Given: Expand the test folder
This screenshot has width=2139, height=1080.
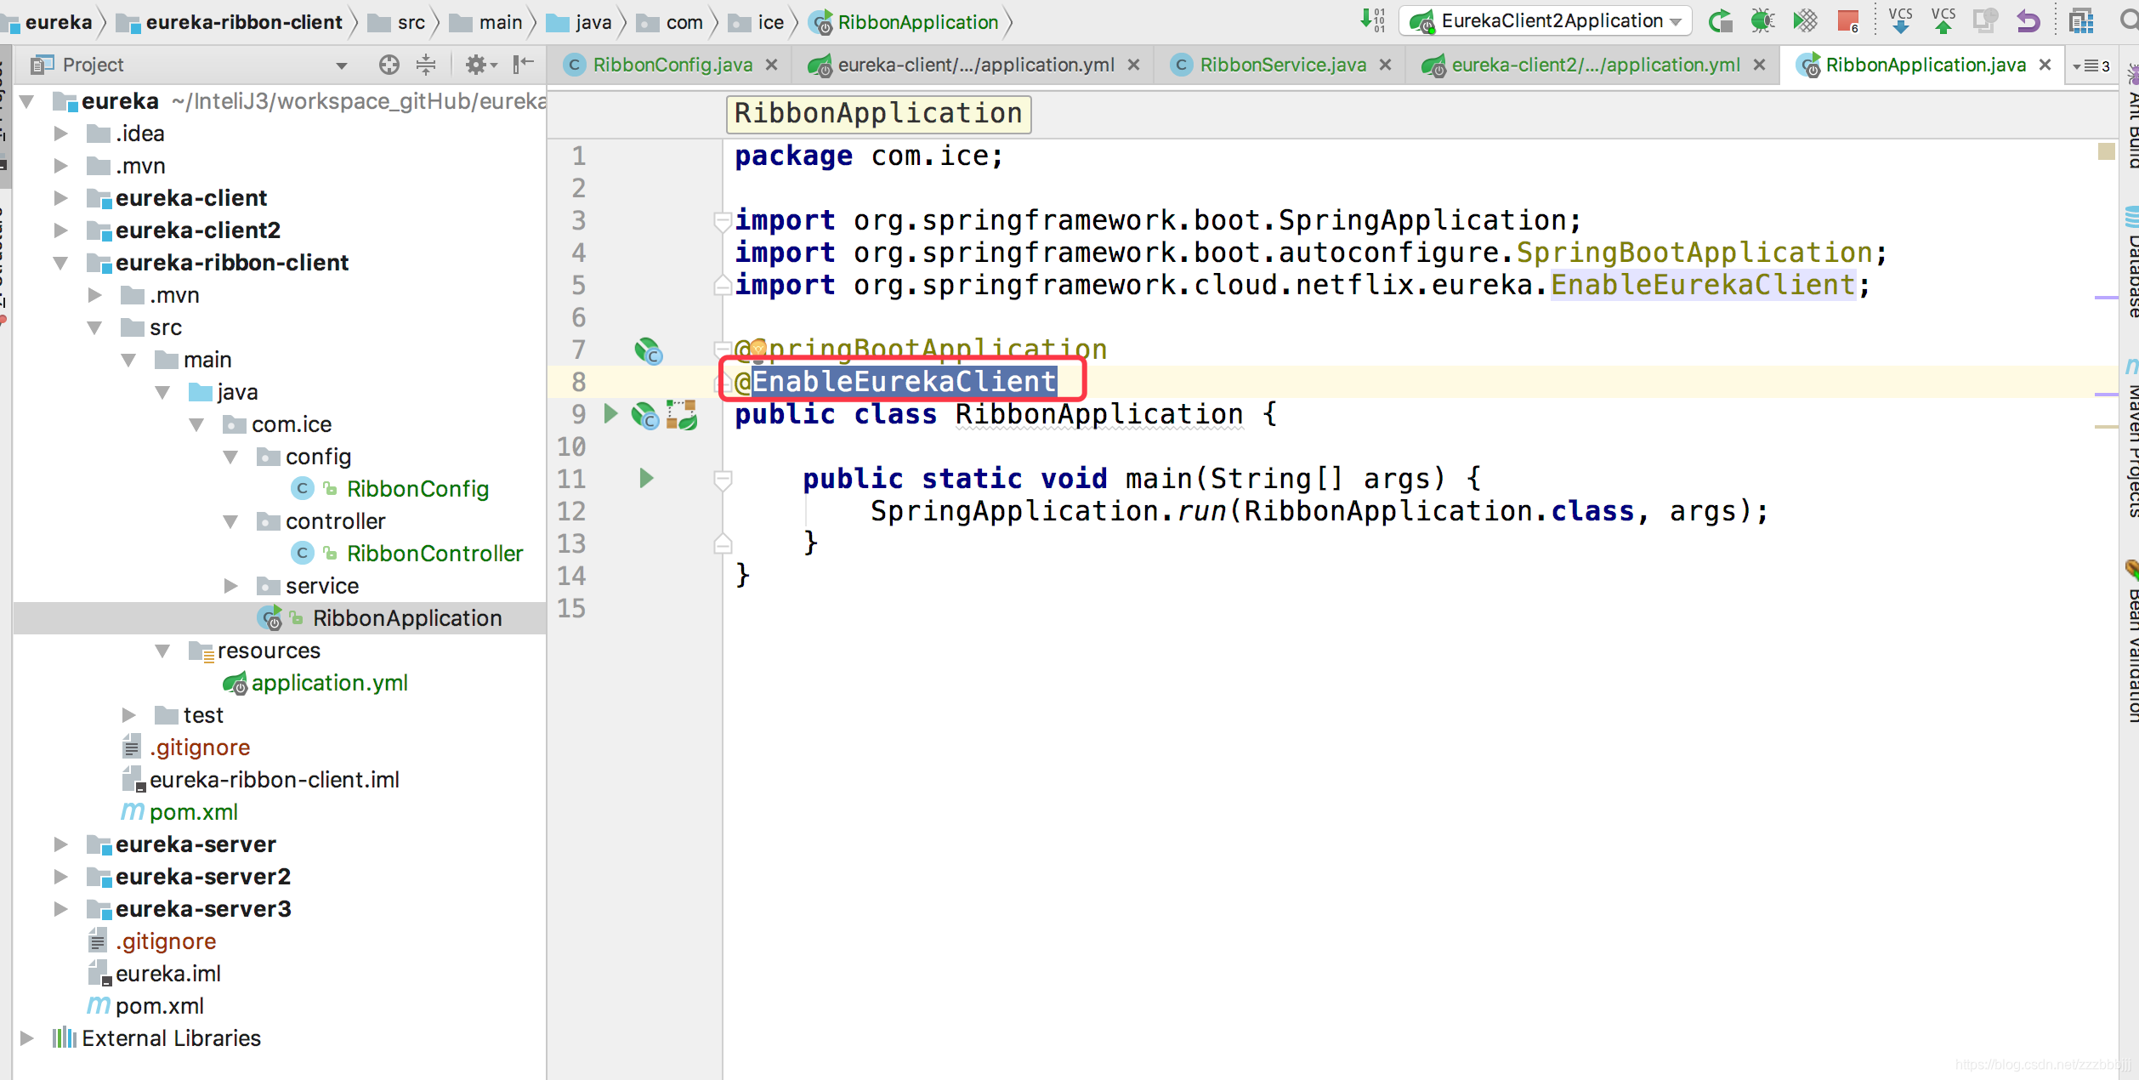Looking at the screenshot, I should point(128,715).
